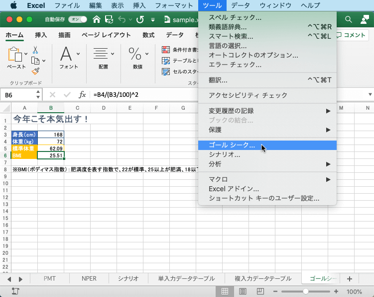The height and width of the screenshot is (297, 374).
Task: Open the Alignment (配置) icon
Action: tap(101, 53)
